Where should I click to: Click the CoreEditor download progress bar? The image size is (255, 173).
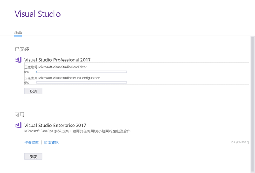pos(81,72)
